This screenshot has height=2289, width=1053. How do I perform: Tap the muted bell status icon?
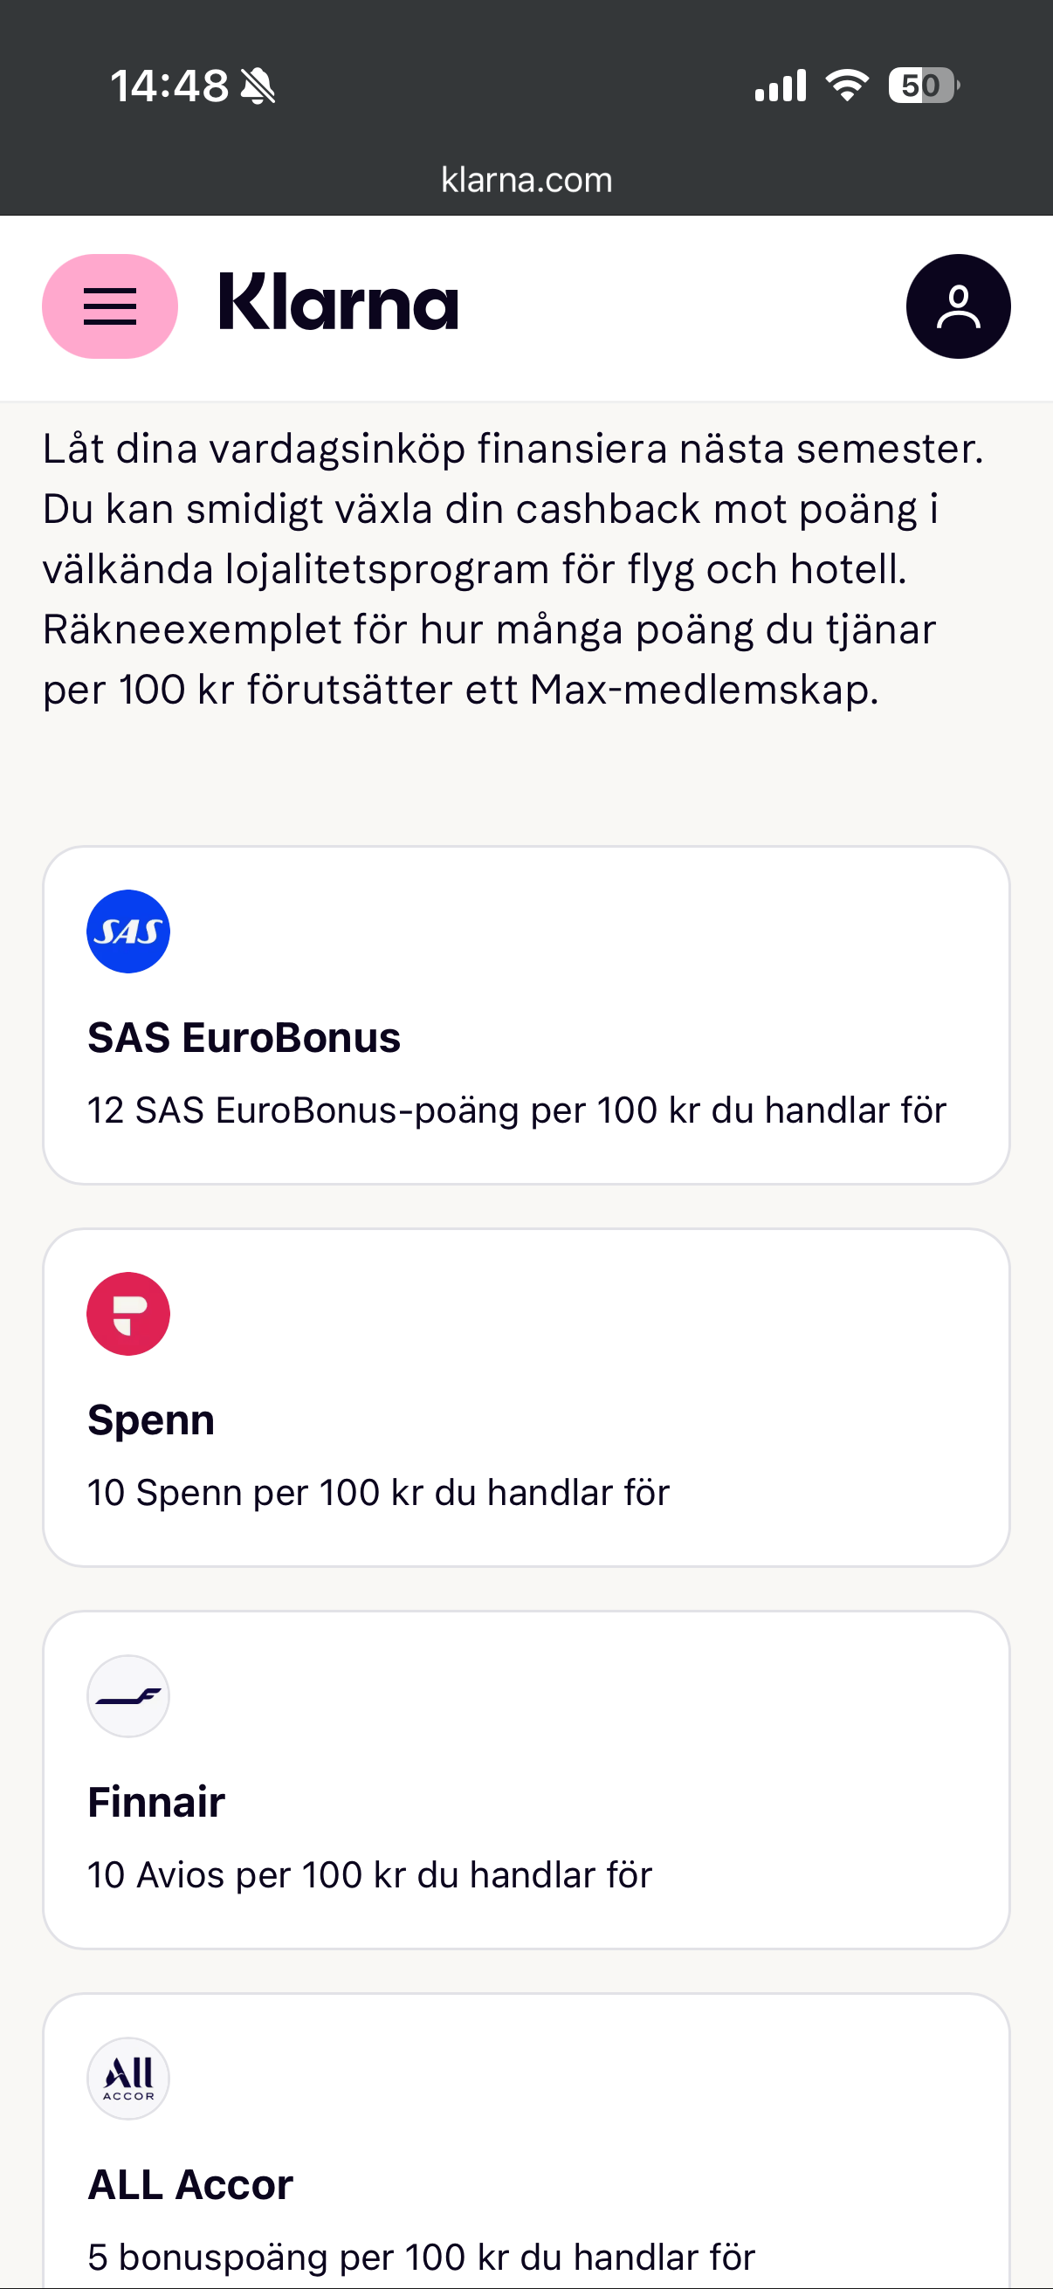click(x=258, y=86)
